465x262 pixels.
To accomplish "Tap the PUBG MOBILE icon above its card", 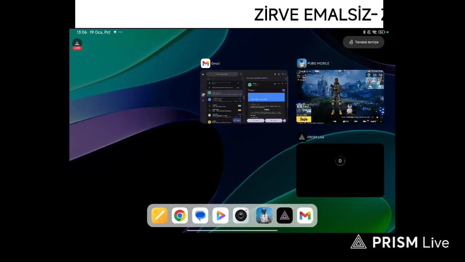I will tap(302, 63).
